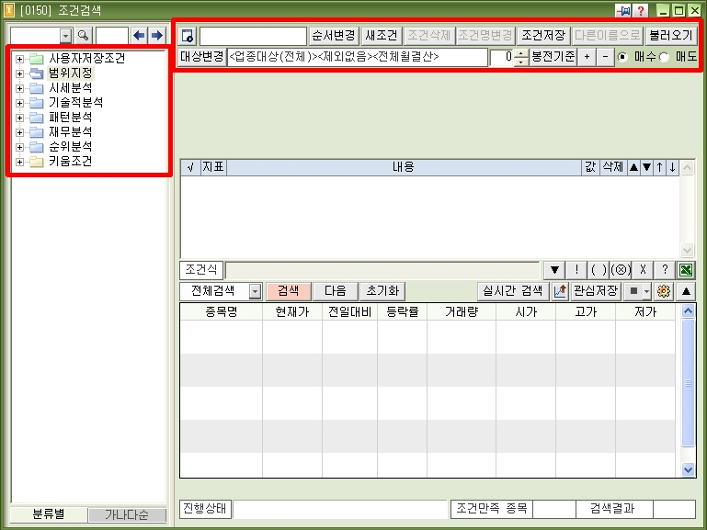Click the condition name input field
The height and width of the screenshot is (530, 707).
[253, 36]
